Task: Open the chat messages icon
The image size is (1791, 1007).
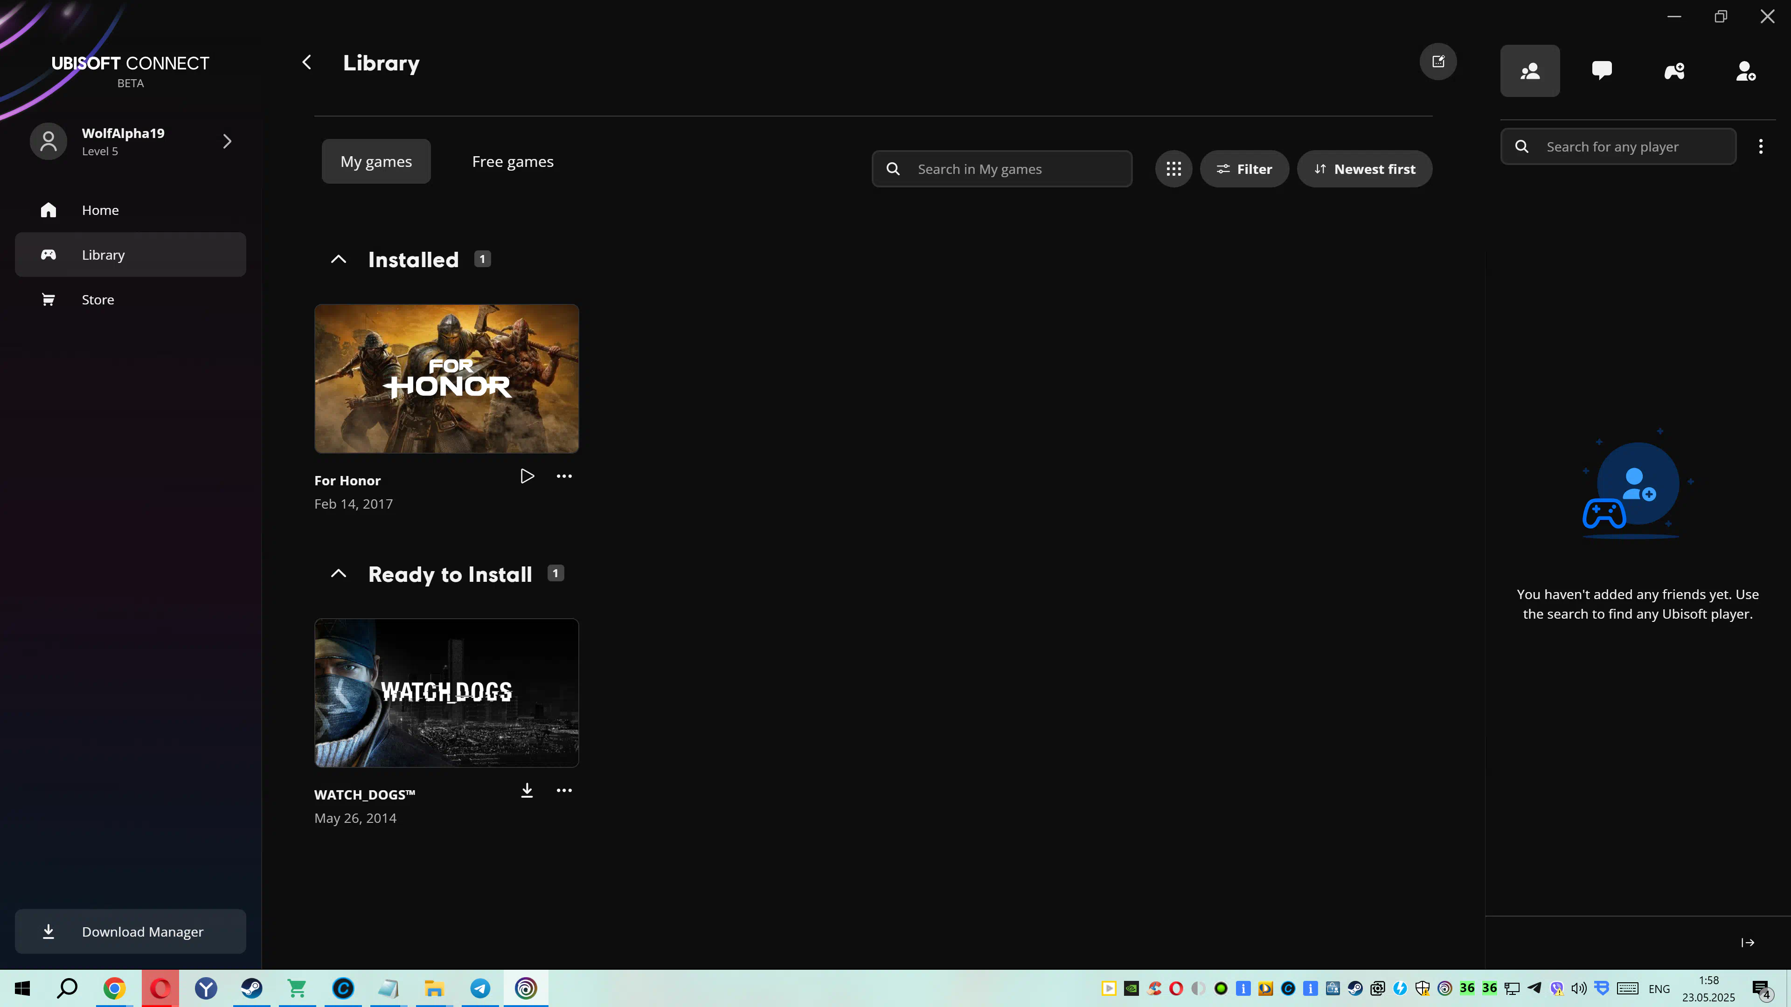Action: point(1602,71)
